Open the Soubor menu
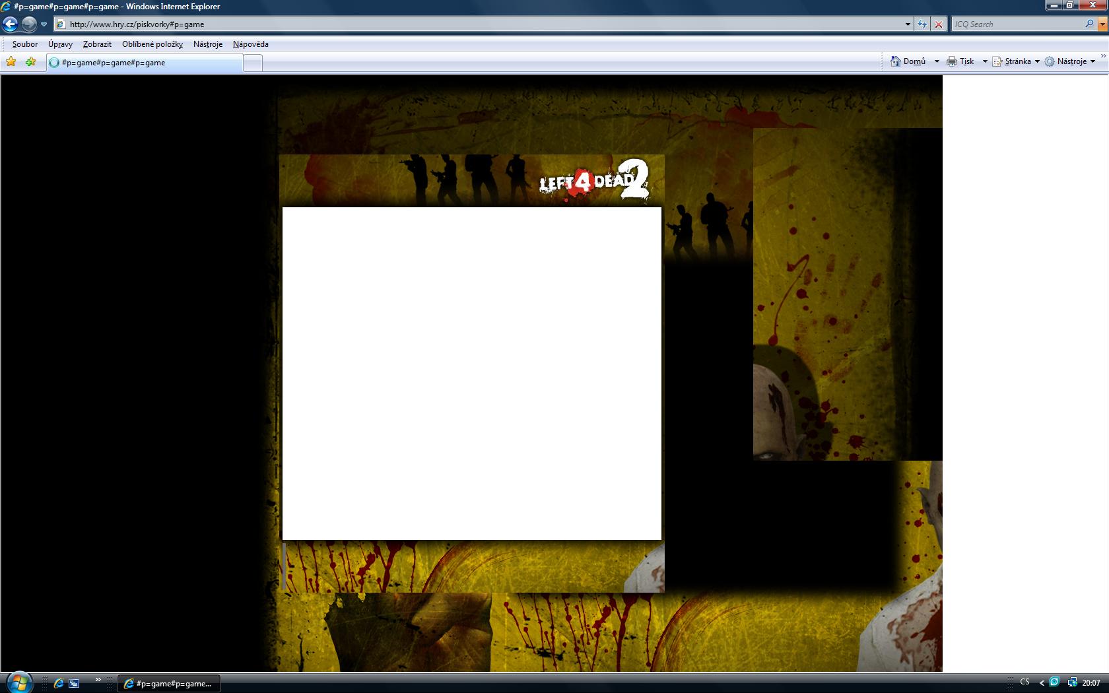This screenshot has height=693, width=1109. [x=25, y=44]
